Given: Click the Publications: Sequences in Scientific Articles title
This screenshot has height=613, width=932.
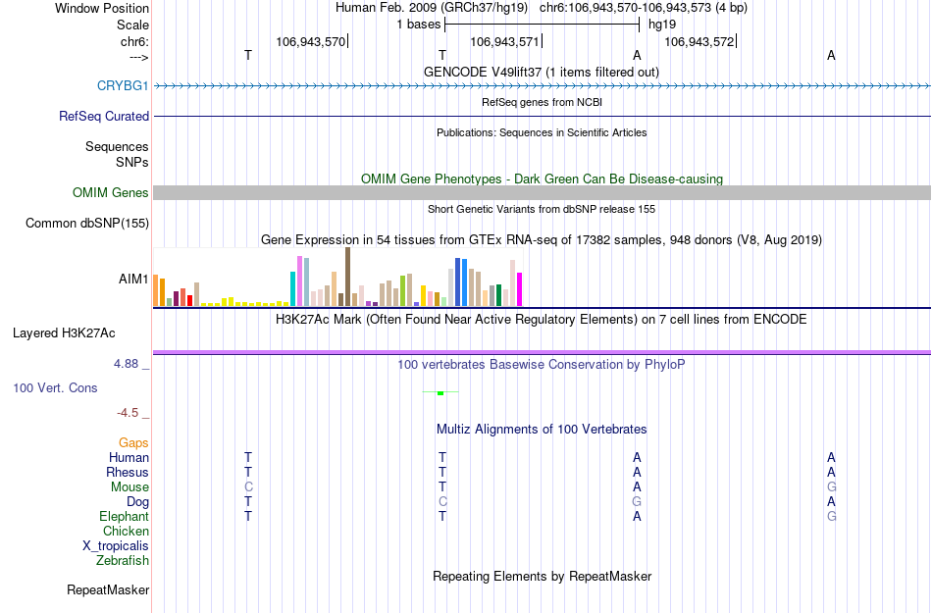Looking at the screenshot, I should pyautogui.click(x=542, y=132).
